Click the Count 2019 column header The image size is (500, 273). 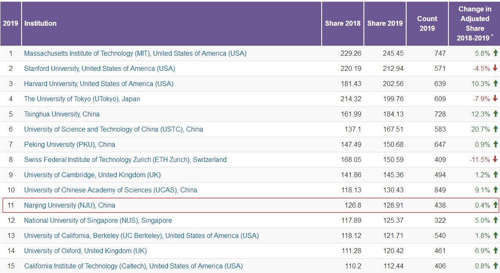pyautogui.click(x=427, y=24)
